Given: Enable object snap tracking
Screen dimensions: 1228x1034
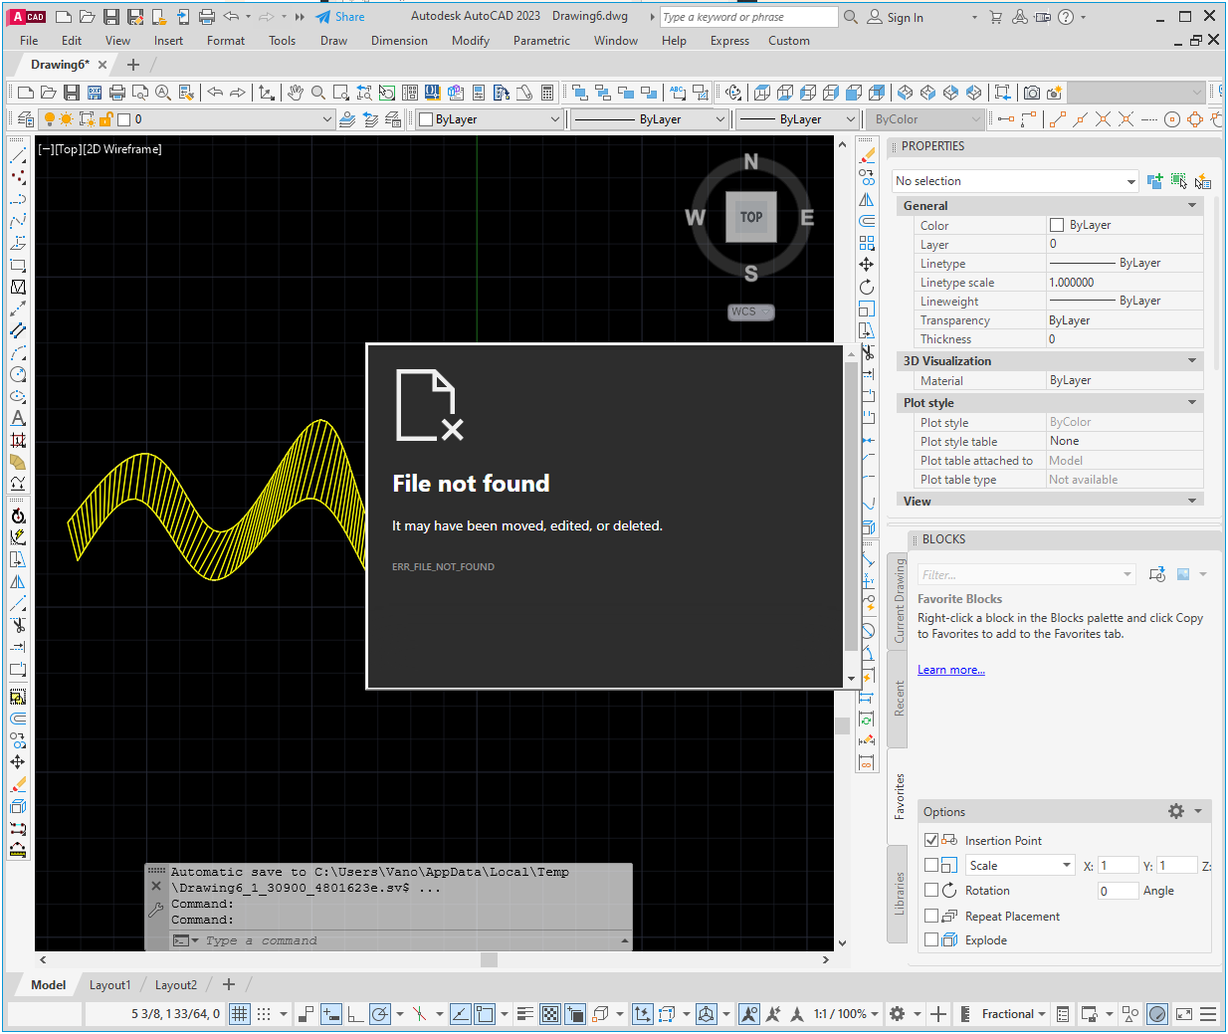Looking at the screenshot, I should pyautogui.click(x=462, y=1013).
